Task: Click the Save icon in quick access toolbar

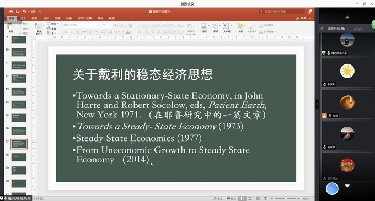Action: (x=18, y=12)
